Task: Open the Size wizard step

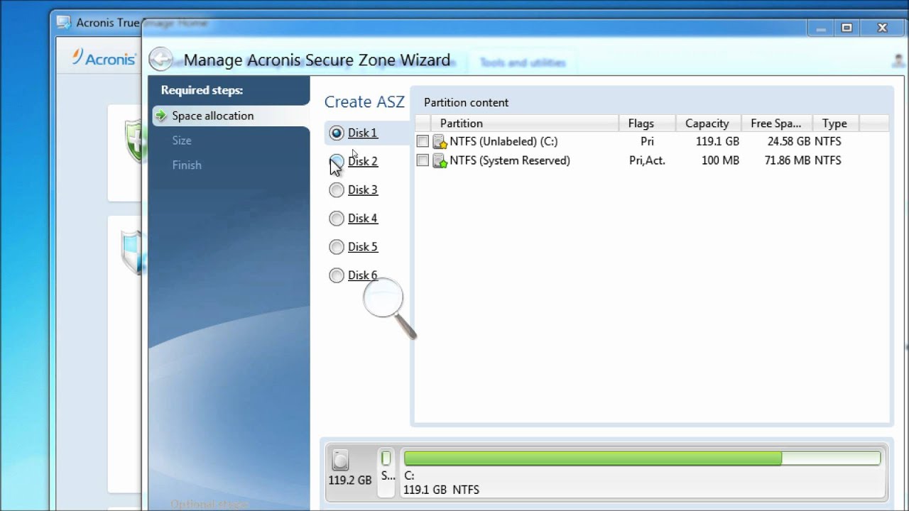Action: (182, 141)
